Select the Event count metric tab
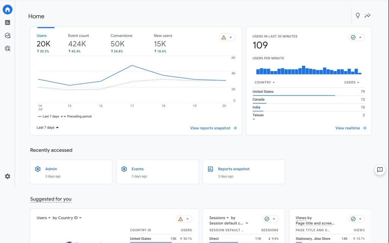Viewport: 389px width, 243px height. pyautogui.click(x=78, y=43)
